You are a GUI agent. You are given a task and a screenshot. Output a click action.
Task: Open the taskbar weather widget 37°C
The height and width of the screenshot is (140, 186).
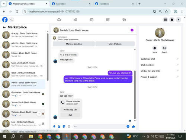[132, 136]
